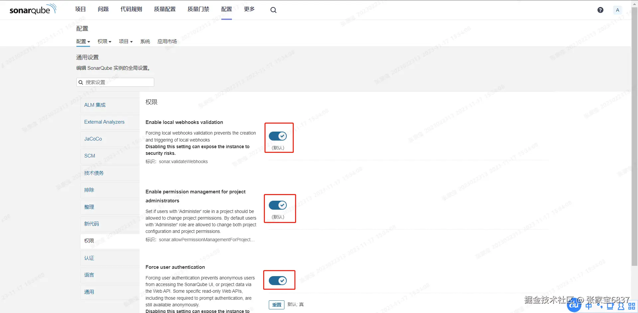Select 语言 settings category
This screenshot has height=313, width=638.
110,275
